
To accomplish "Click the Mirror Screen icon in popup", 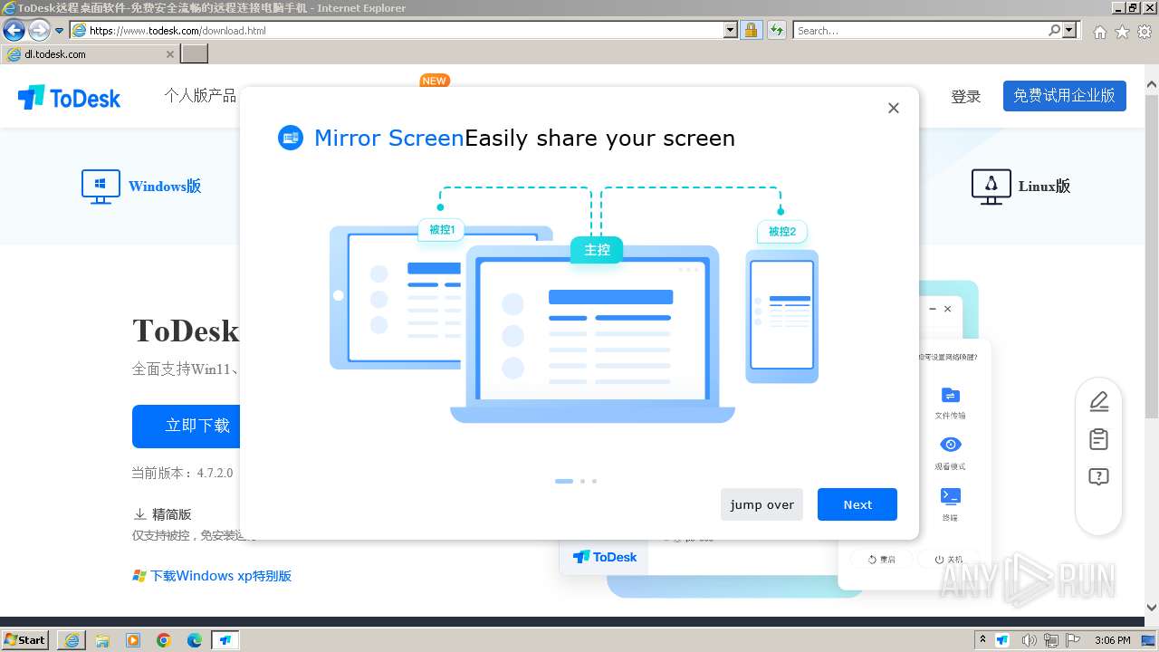I will (x=291, y=138).
